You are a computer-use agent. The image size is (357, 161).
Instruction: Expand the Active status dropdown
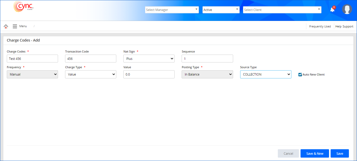click(x=221, y=10)
